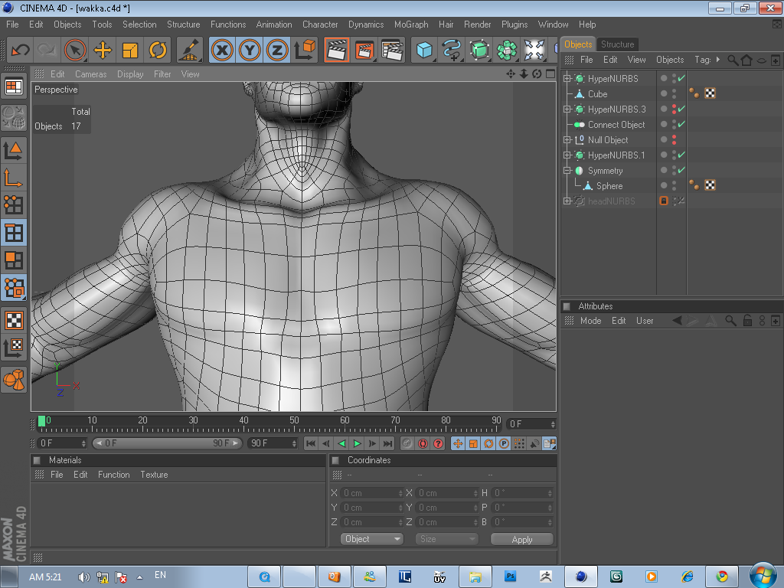Image resolution: width=784 pixels, height=588 pixels.
Task: Play animation forwards
Action: [357, 443]
